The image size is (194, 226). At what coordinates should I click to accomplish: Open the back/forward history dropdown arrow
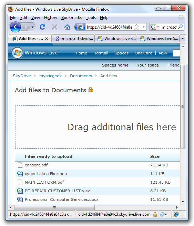coord(33,27)
